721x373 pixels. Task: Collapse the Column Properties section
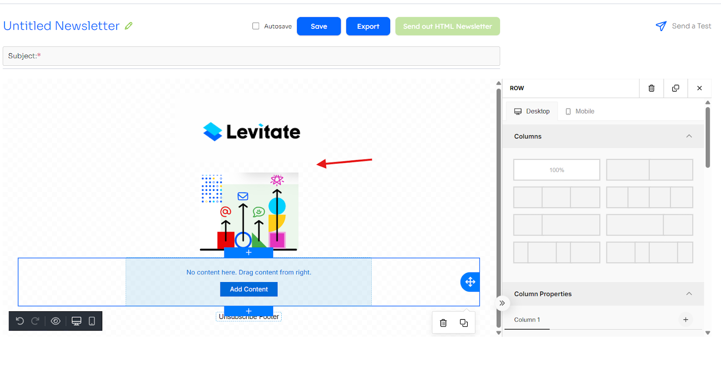click(689, 294)
